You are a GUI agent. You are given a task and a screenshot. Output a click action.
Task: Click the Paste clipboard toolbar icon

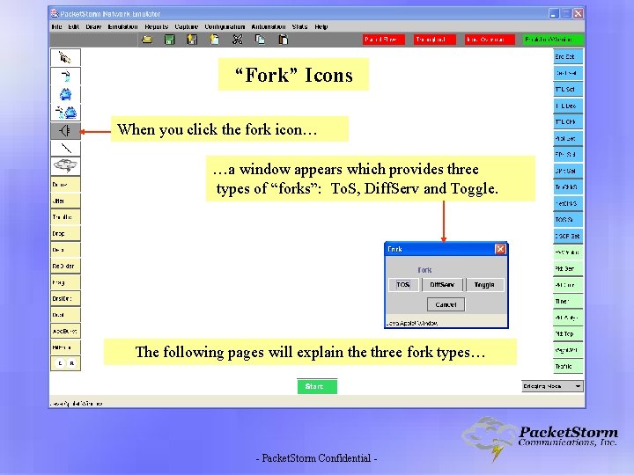point(283,40)
